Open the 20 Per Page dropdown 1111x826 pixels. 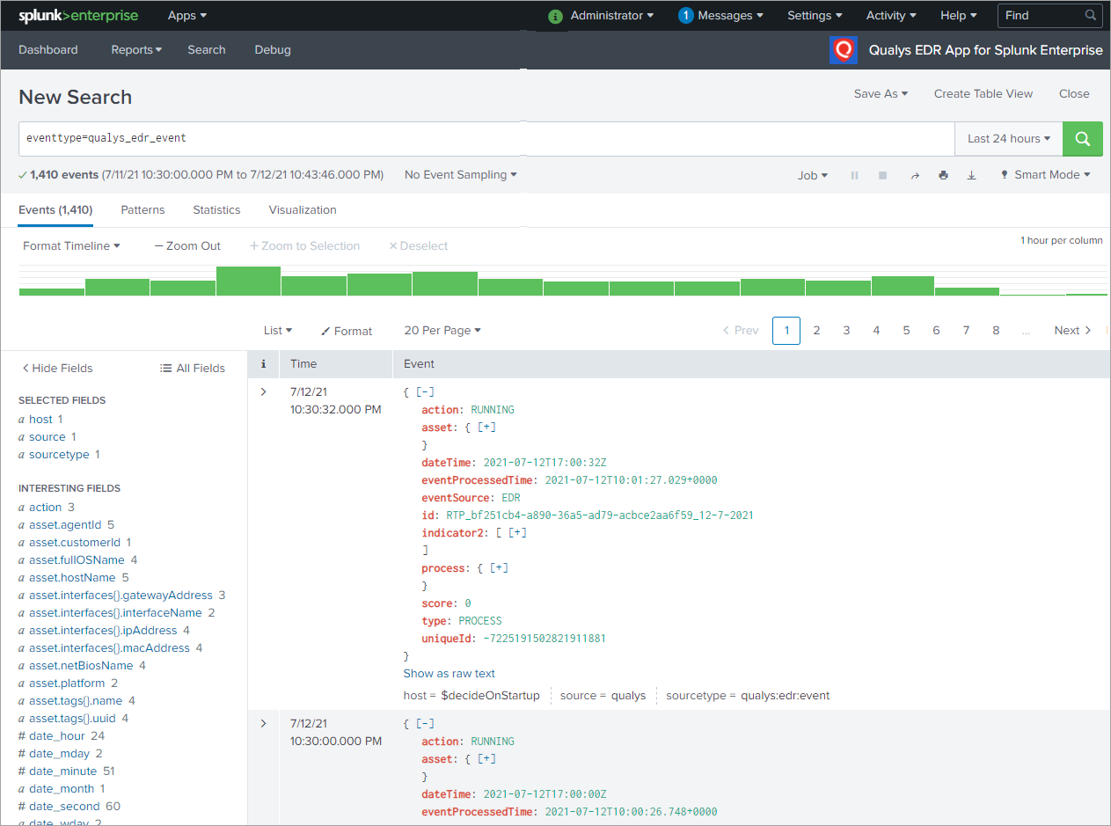coord(442,330)
